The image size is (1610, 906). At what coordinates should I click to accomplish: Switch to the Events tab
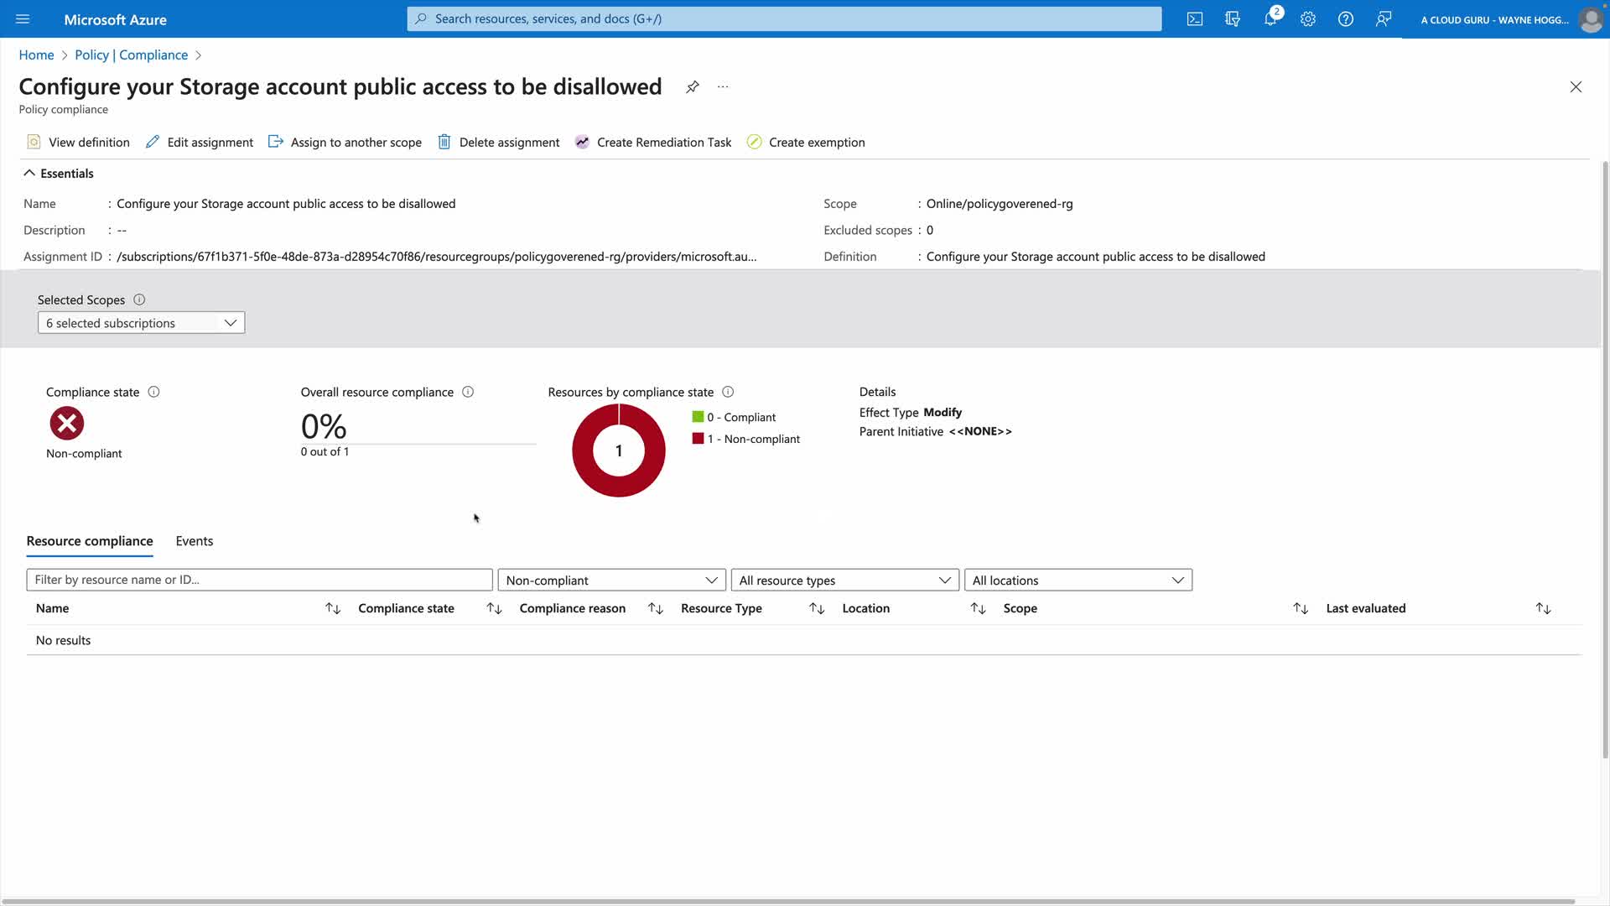pyautogui.click(x=194, y=541)
